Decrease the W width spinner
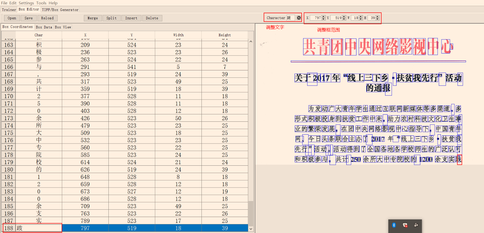 click(x=361, y=19)
